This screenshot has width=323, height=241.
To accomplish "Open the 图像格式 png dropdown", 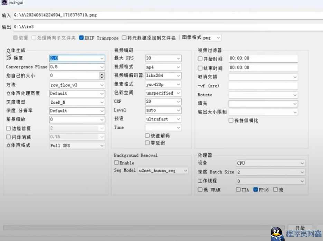I will click(212, 38).
